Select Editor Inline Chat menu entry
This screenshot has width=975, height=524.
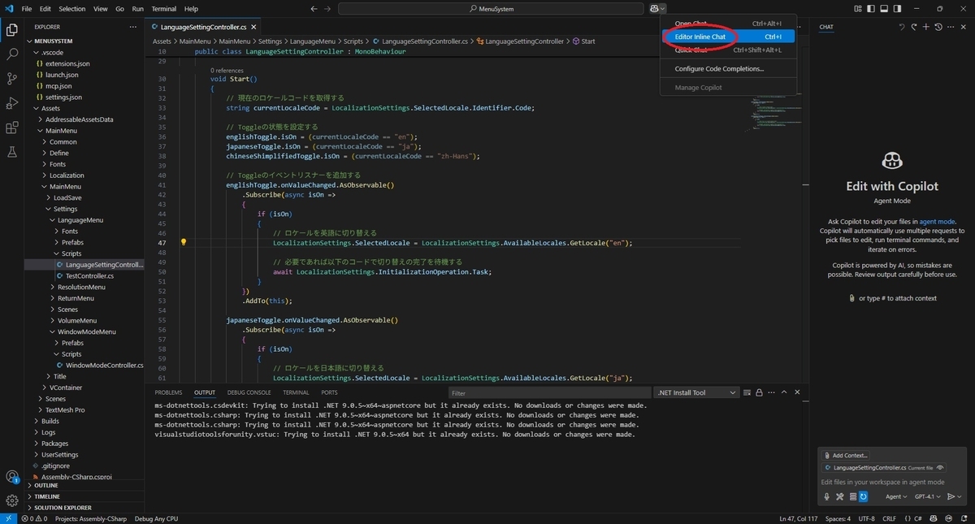pos(729,37)
